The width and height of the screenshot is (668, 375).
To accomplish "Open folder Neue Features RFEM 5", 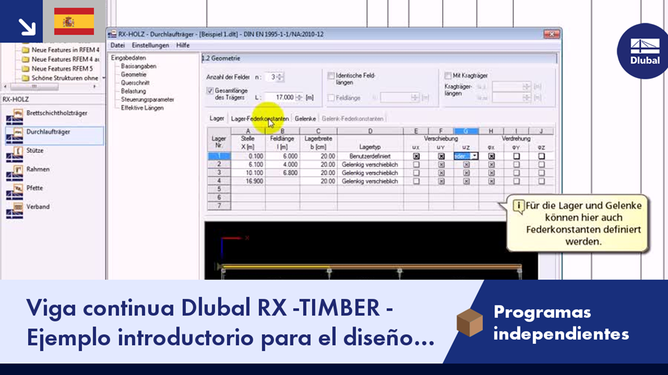I will point(57,68).
